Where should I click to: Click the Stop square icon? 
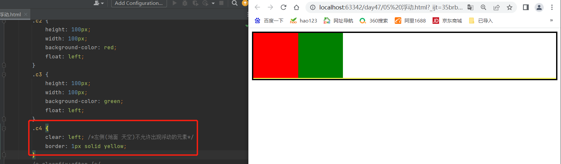click(221, 3)
